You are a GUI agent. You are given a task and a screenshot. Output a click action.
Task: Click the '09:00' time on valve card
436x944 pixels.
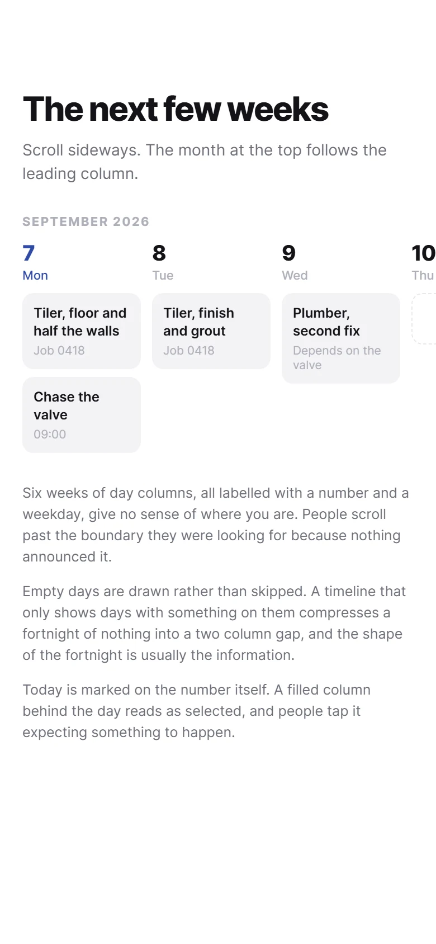50,435
